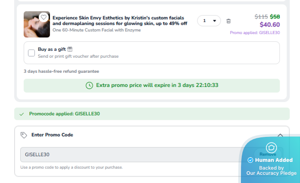Click the price tag icon
Screen dimensions: 300x183
pos(24,135)
